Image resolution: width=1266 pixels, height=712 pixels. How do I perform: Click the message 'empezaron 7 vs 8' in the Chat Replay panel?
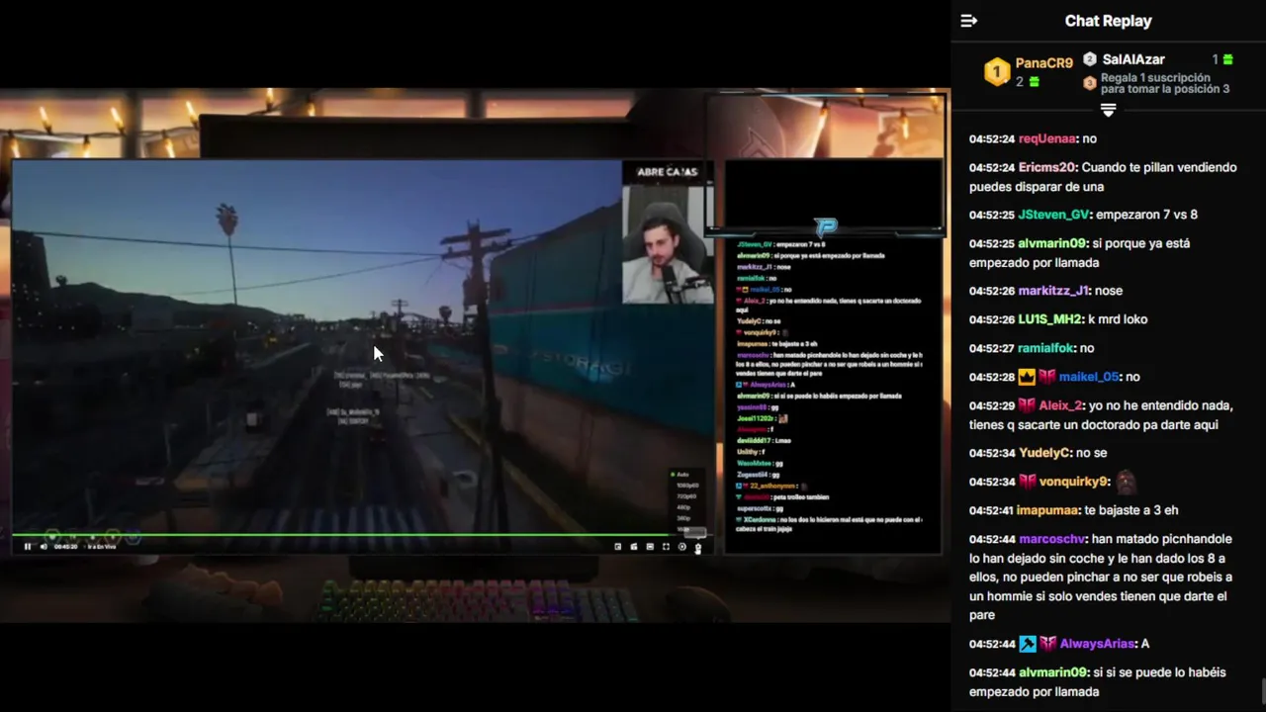[x=1148, y=215]
